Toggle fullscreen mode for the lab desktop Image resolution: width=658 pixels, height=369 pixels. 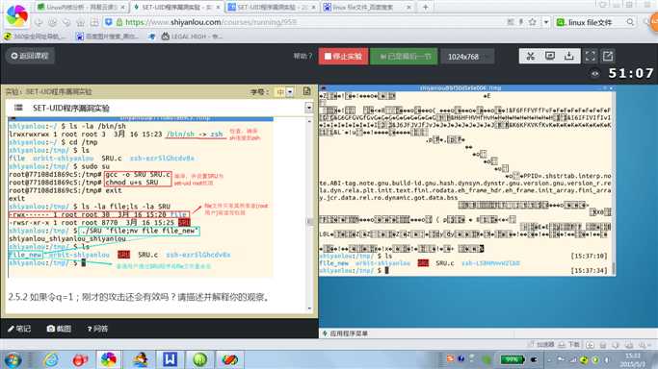point(590,56)
